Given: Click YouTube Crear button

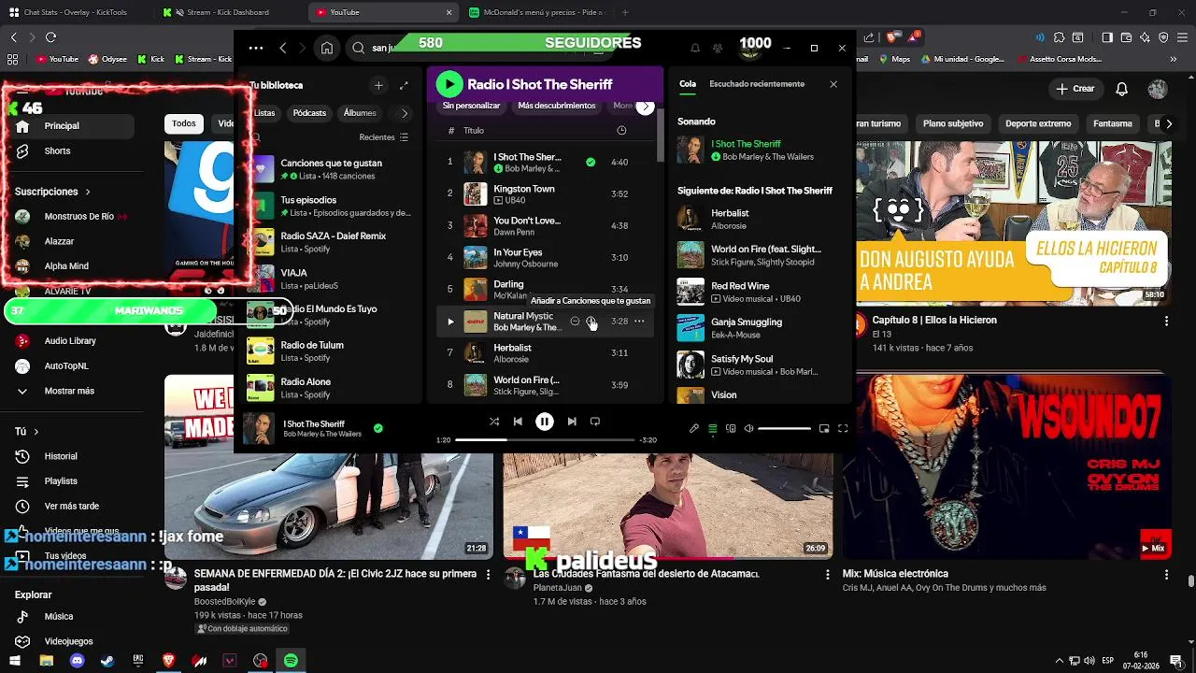Looking at the screenshot, I should 1075,89.
